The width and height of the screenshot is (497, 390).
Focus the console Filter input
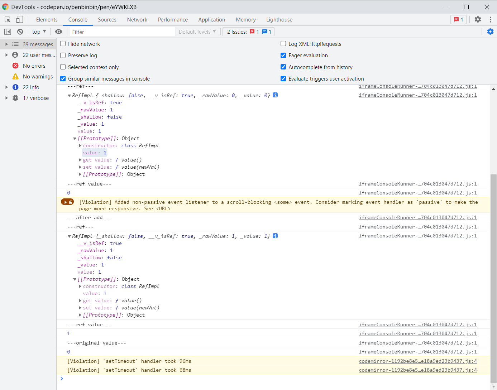(122, 32)
